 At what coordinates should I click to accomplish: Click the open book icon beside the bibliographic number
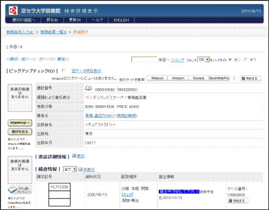pyautogui.click(x=89, y=88)
